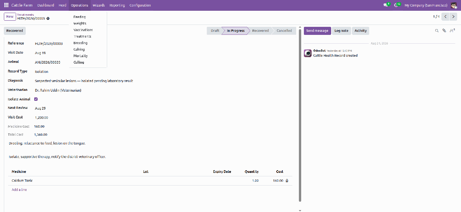
Task: Select Calving from the Operations menu
Action: coord(88,49)
